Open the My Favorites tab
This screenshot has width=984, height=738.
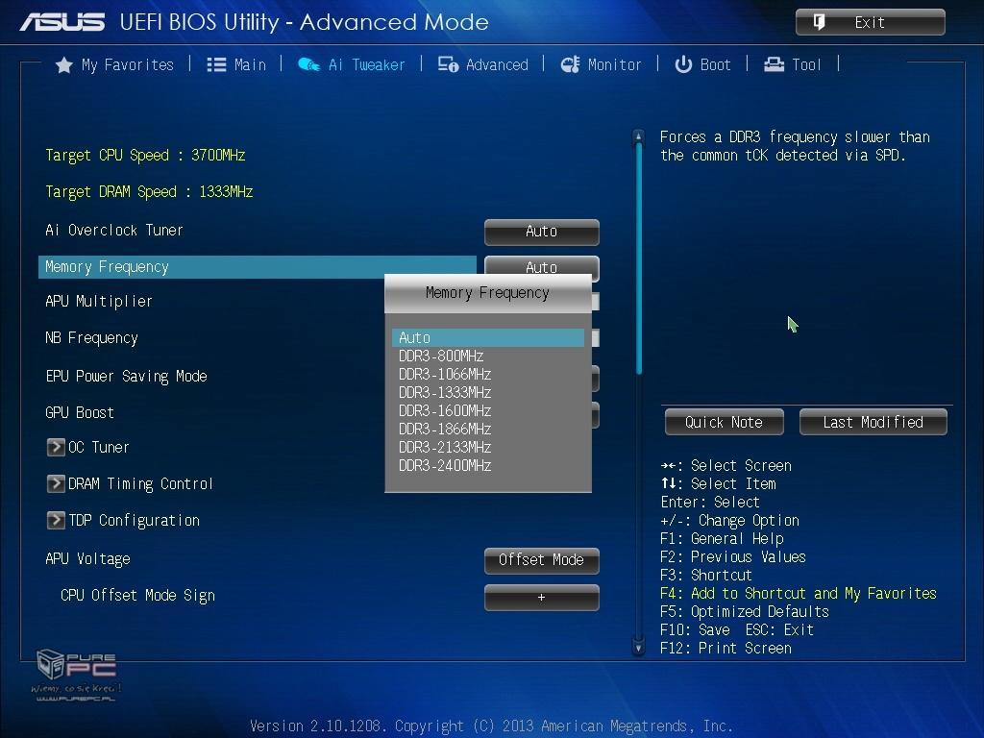(x=114, y=64)
